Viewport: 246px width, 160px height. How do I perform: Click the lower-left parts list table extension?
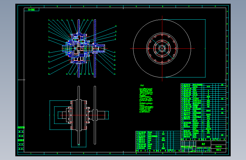click(x=158, y=141)
